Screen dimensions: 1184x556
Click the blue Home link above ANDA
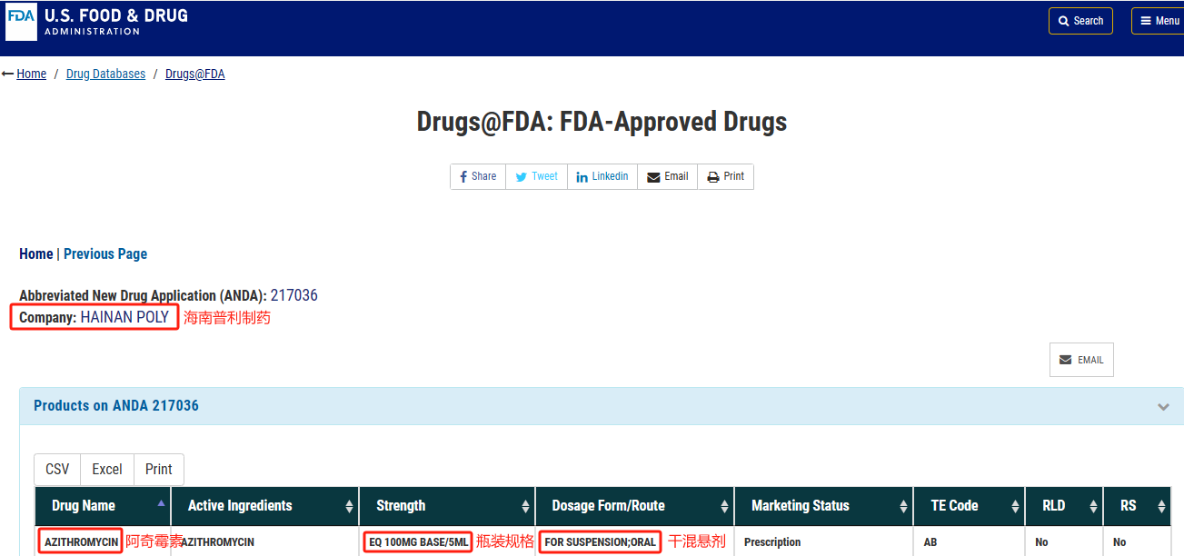[36, 253]
